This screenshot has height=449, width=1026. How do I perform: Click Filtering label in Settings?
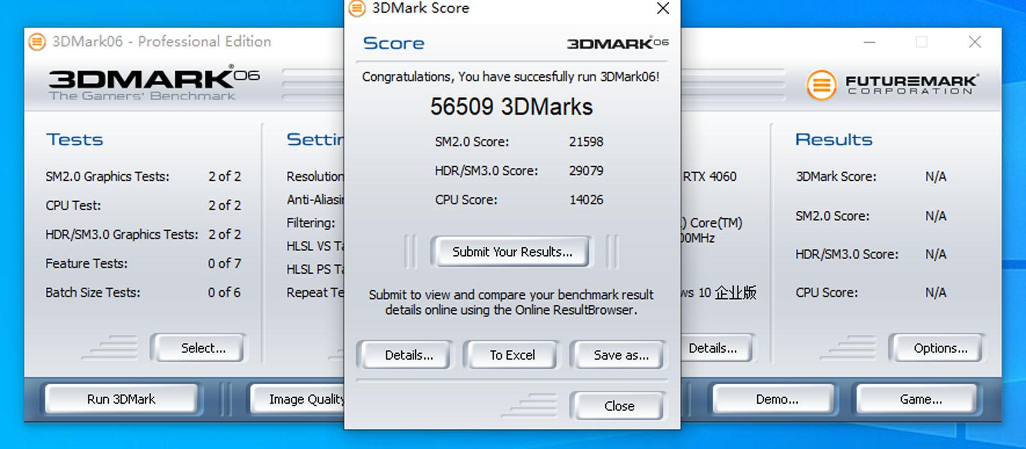[x=311, y=223]
